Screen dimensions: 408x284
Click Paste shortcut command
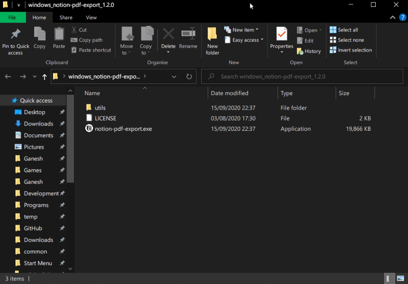tap(91, 50)
